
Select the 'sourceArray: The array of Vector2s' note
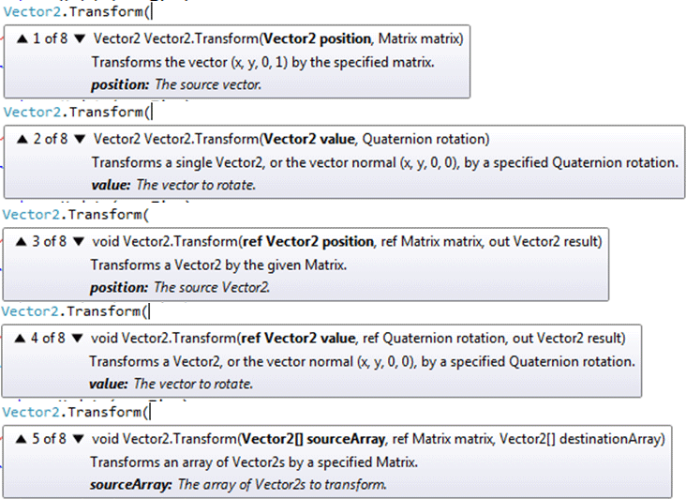pos(238,484)
